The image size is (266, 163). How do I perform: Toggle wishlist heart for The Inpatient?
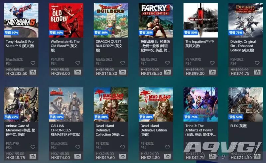(212, 63)
